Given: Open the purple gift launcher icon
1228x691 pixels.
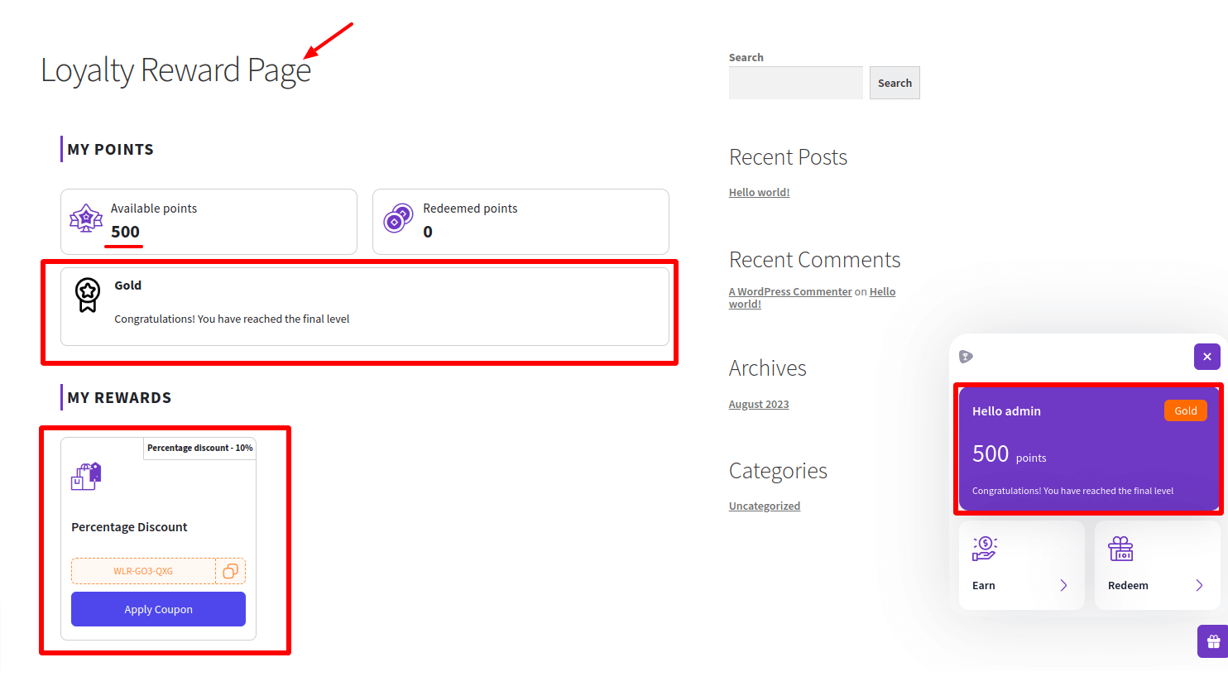Looking at the screenshot, I should pos(1211,641).
